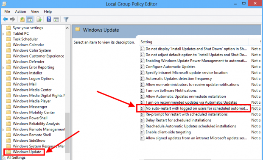Select Windows Mobility Center in the tree
The width and height of the screenshot is (263, 160).
point(34,113)
